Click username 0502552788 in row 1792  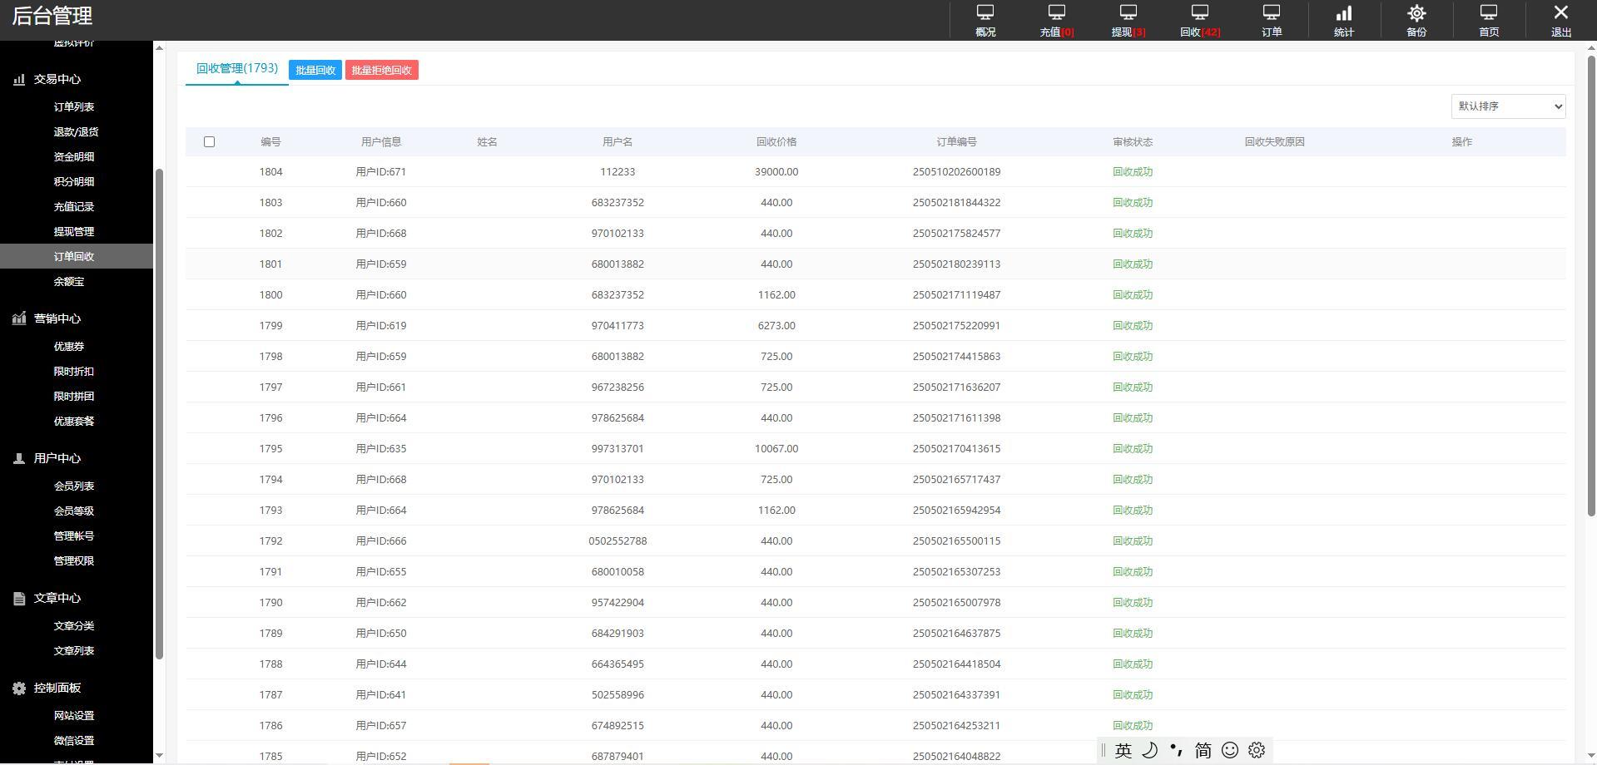617,541
